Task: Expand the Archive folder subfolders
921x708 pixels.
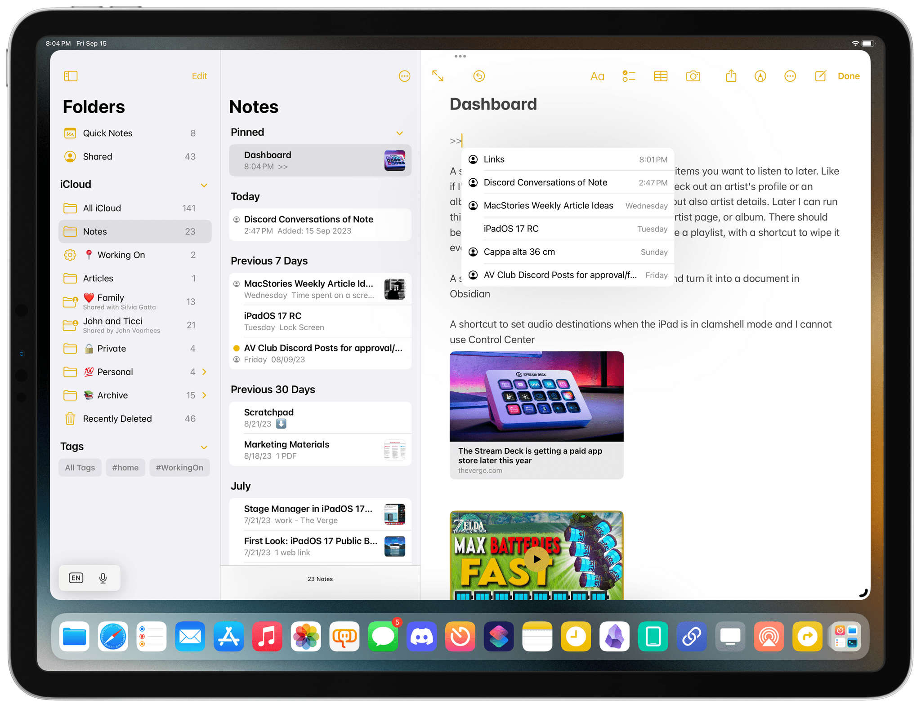Action: pyautogui.click(x=205, y=395)
